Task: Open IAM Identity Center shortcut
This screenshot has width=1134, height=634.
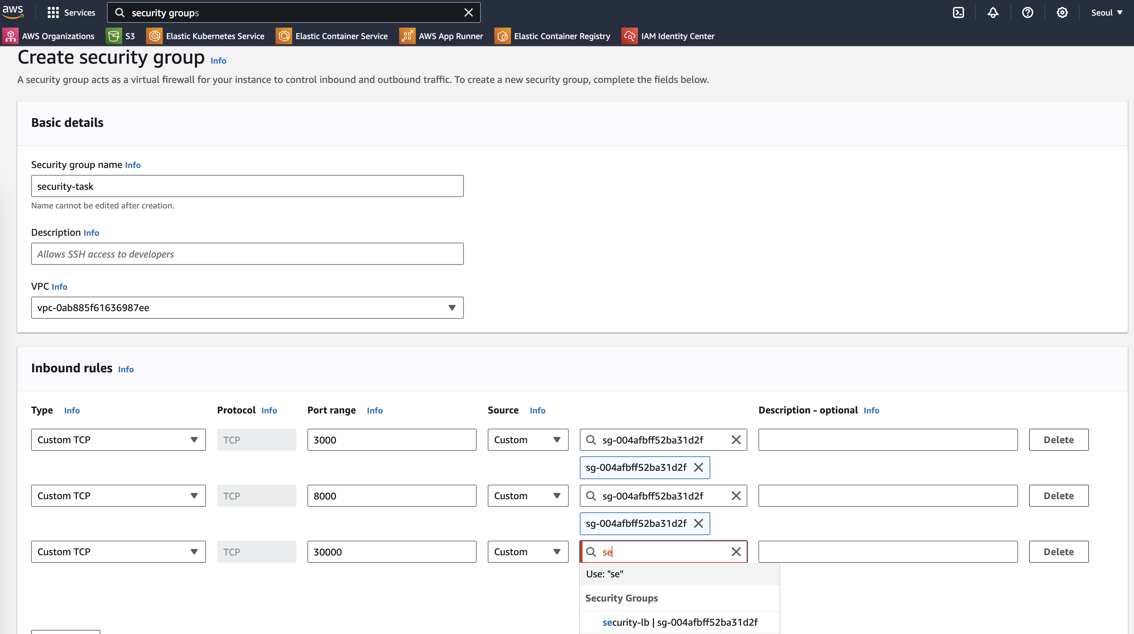Action: pos(677,36)
